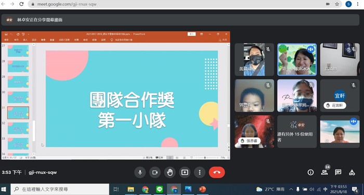
Task: Click the 林卓安 presenting notification banner
Action: pyautogui.click(x=180, y=20)
